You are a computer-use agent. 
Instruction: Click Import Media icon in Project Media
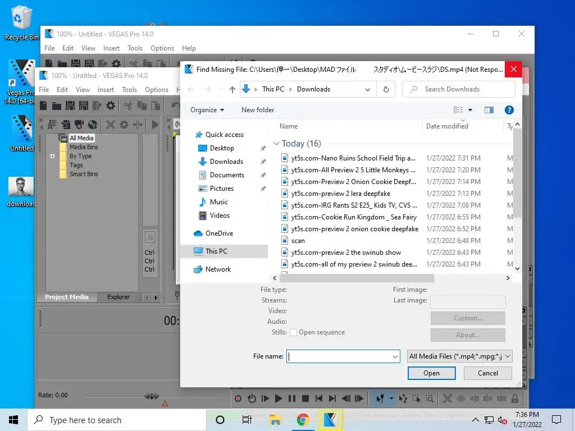tap(66, 125)
